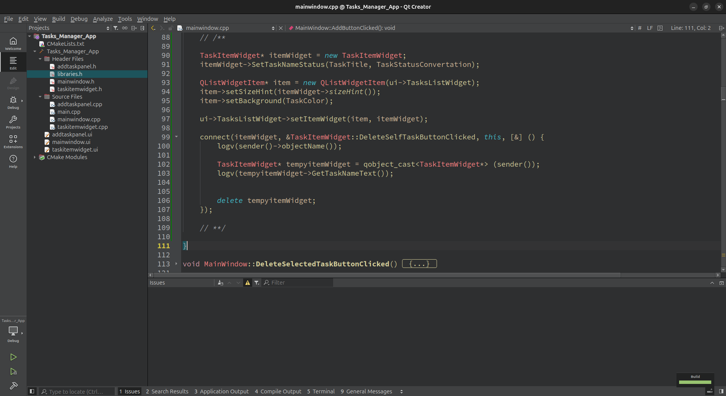Open the Extensions mode
Screen dimensions: 726x396
point(13,141)
